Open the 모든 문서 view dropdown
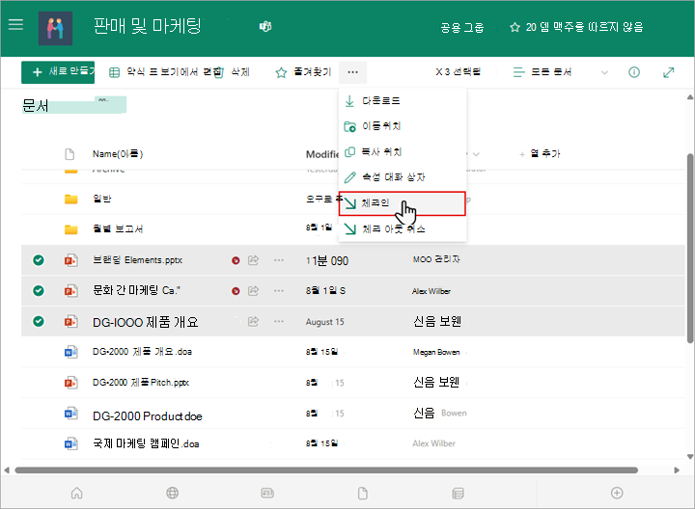The height and width of the screenshot is (509, 695). (542, 71)
